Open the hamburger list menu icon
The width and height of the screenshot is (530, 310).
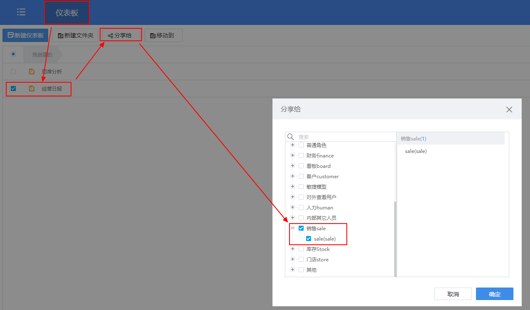click(21, 12)
